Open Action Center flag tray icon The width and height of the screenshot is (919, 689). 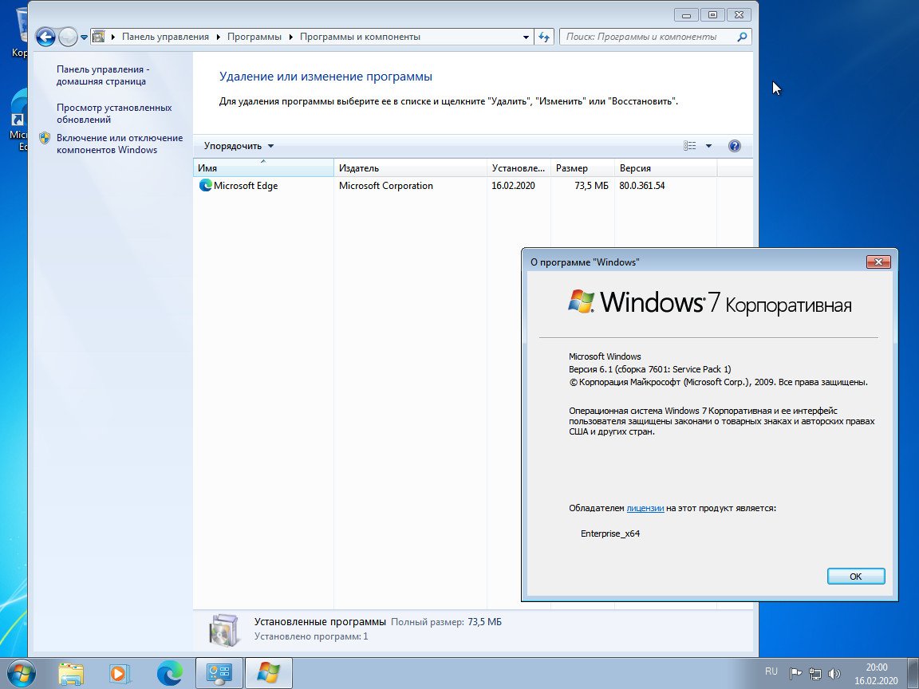click(795, 674)
